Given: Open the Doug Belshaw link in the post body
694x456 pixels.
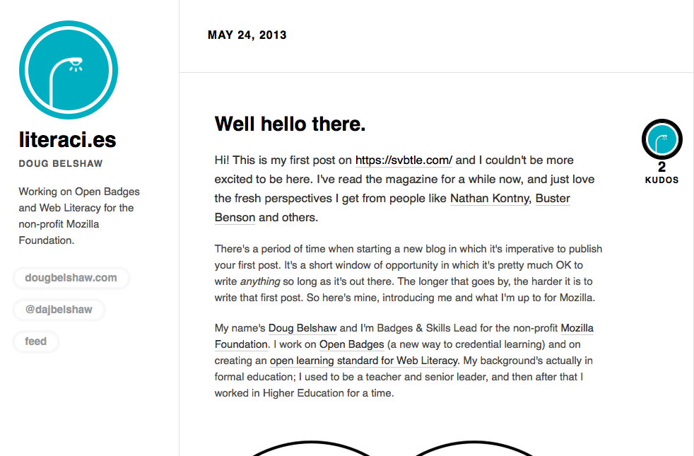Looking at the screenshot, I should click(302, 329).
